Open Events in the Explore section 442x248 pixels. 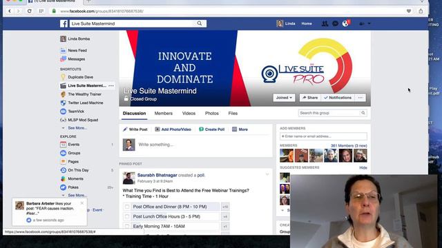point(74,145)
